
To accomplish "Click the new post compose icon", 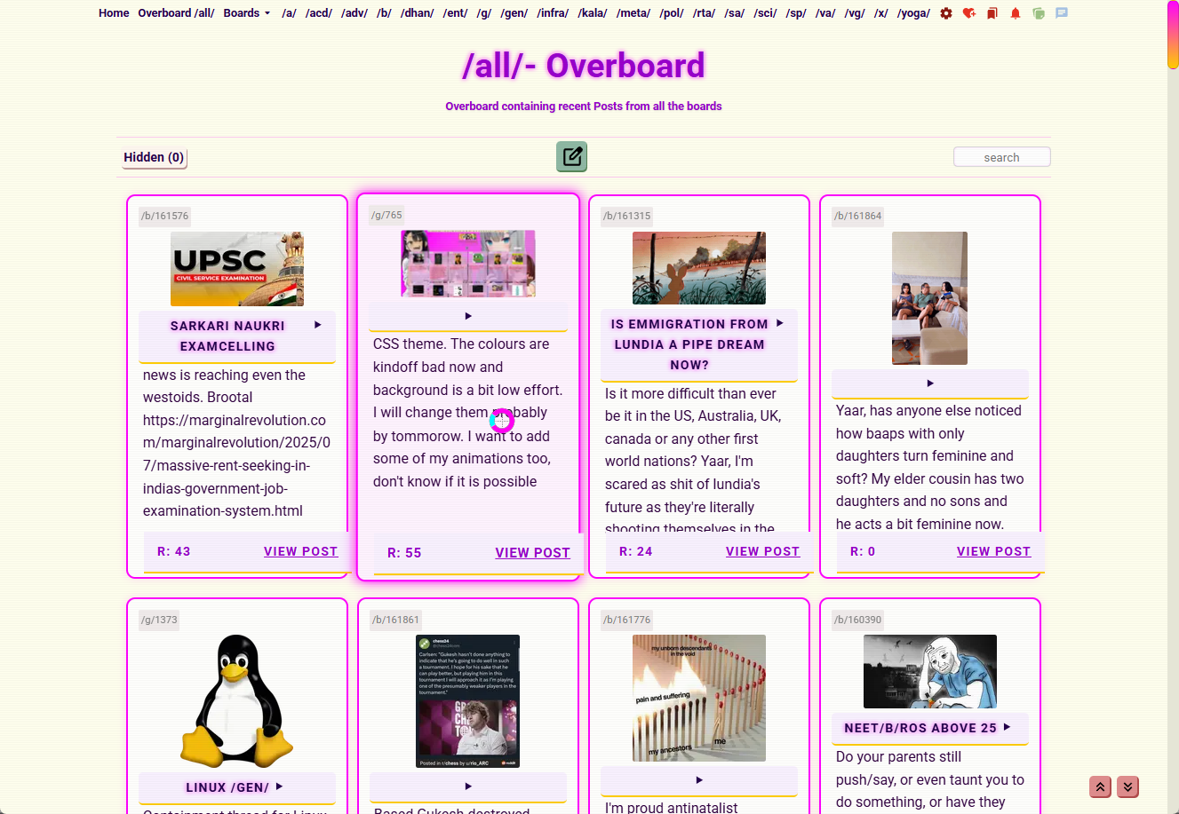I will [x=572, y=157].
